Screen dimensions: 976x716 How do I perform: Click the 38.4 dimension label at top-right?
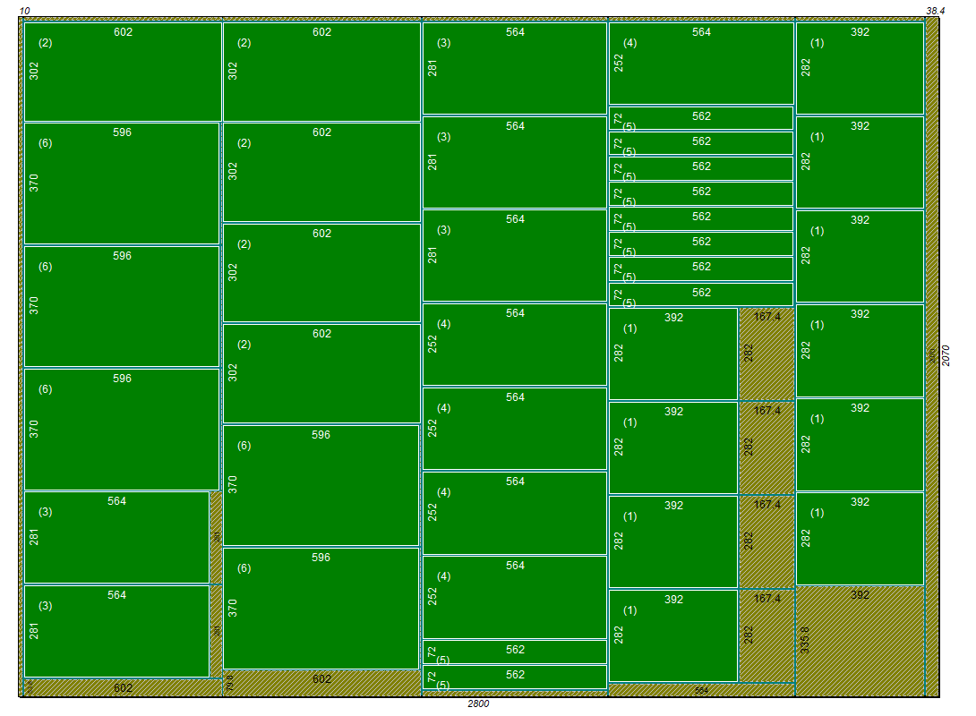click(x=935, y=11)
